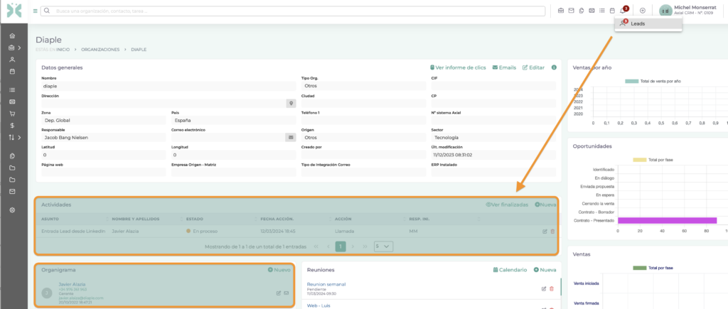Expand the organizations sidebar menu chevron
The height and width of the screenshot is (309, 728).
(x=19, y=48)
